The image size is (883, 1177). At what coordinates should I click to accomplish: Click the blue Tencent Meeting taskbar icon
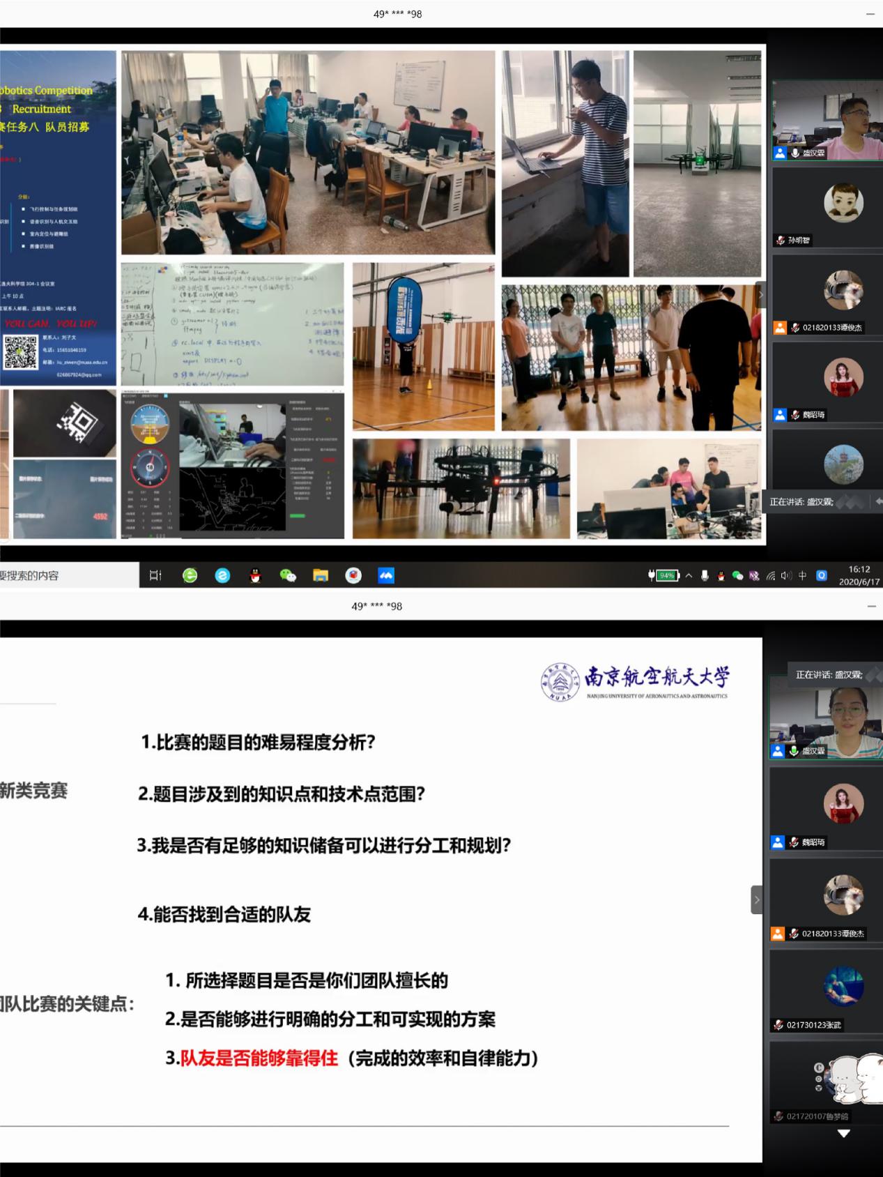click(x=386, y=575)
